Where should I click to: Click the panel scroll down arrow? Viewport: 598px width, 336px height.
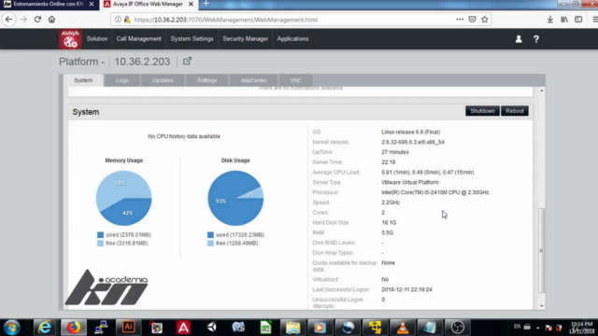tap(542, 306)
